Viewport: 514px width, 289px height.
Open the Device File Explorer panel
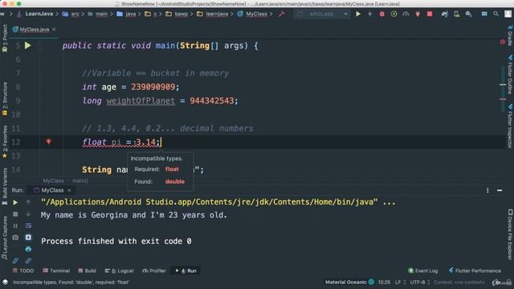(510, 234)
